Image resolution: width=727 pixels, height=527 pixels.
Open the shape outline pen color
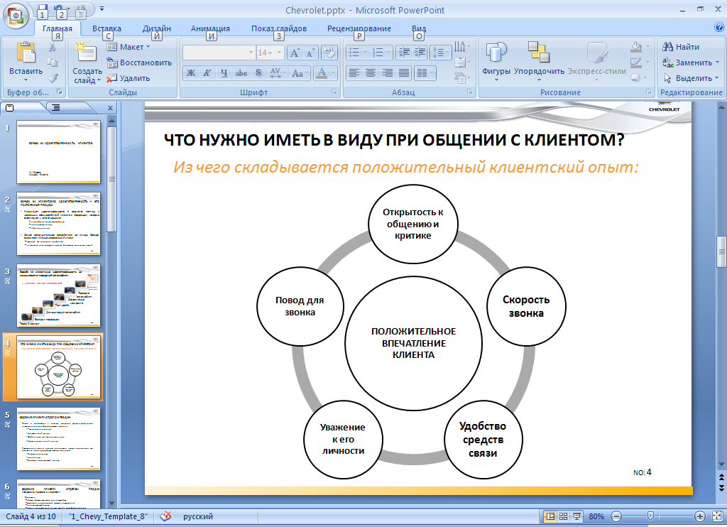636,63
